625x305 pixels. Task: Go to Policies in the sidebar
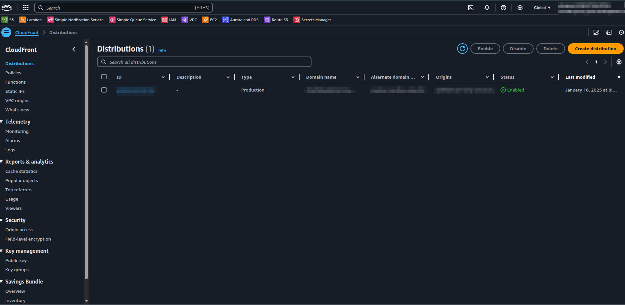[13, 73]
